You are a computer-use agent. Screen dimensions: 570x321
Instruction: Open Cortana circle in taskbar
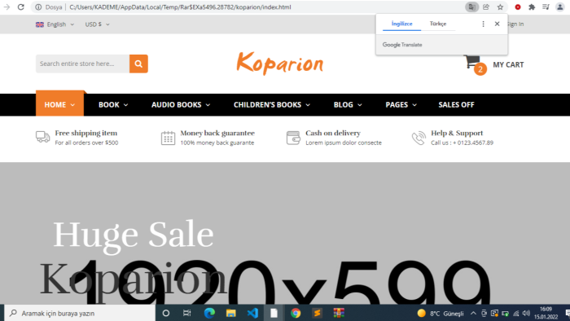pyautogui.click(x=166, y=313)
